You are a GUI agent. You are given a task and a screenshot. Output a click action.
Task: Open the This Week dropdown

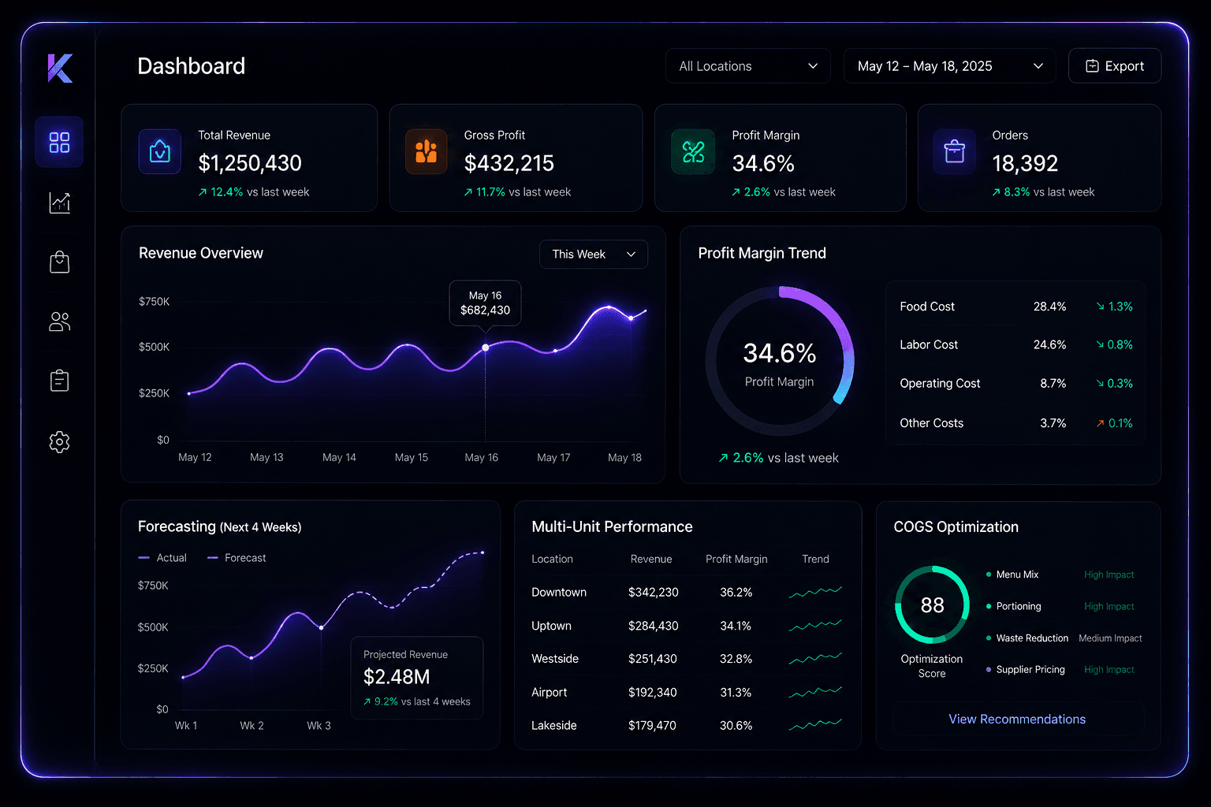click(x=594, y=254)
